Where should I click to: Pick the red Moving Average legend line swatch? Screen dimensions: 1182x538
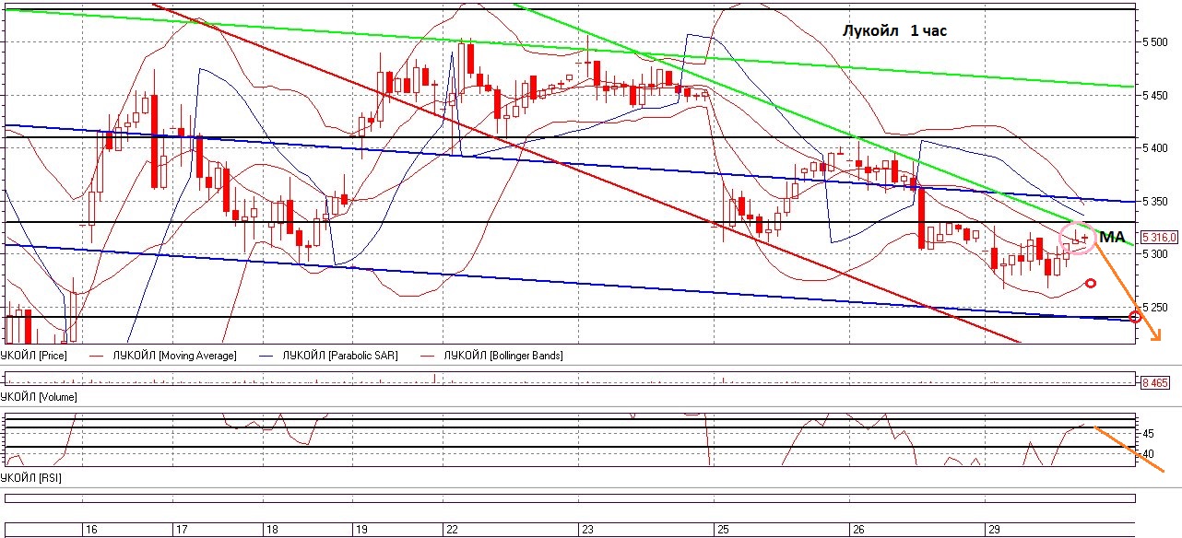pos(98,356)
